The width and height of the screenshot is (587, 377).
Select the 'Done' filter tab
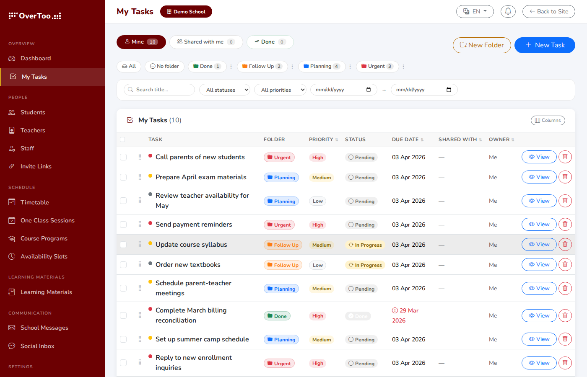point(270,42)
